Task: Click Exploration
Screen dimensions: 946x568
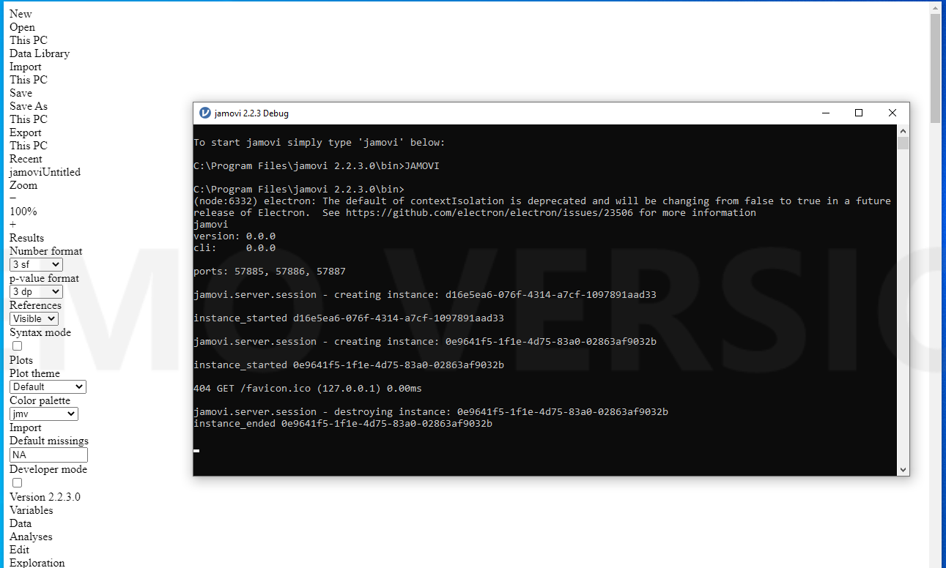Action: pyautogui.click(x=37, y=561)
